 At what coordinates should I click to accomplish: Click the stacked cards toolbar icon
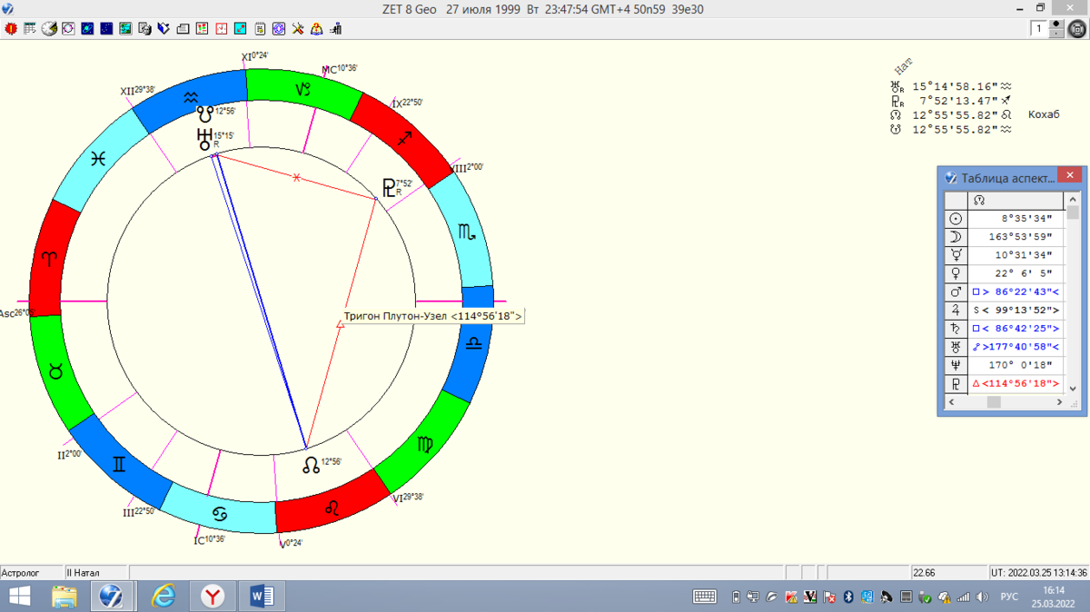(x=183, y=29)
